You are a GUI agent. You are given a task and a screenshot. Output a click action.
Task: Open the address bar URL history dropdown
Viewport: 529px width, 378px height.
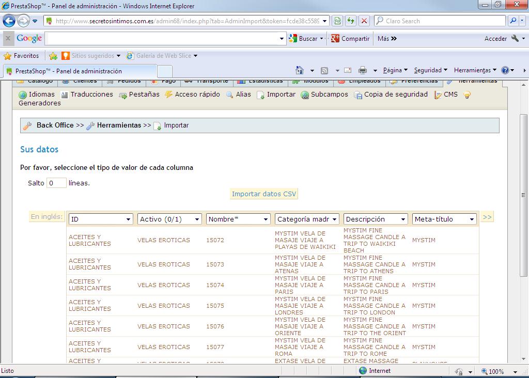(324, 21)
